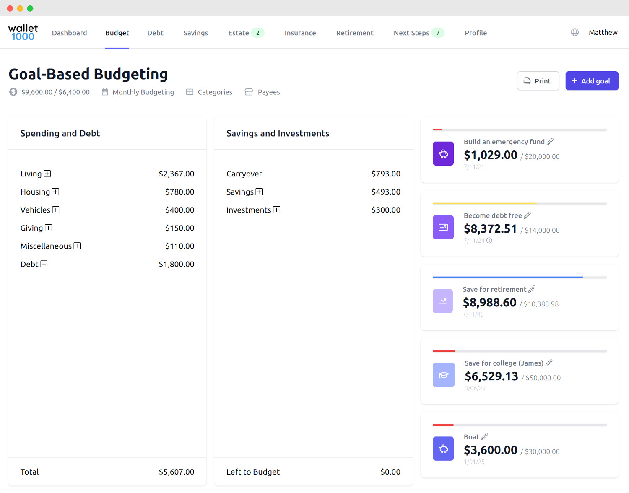
Task: Go to the Dashboard tab
Action: coord(70,33)
